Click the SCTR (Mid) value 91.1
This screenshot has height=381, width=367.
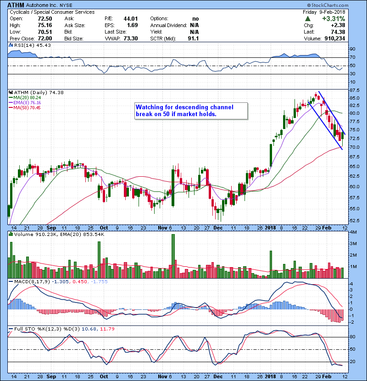point(193,39)
